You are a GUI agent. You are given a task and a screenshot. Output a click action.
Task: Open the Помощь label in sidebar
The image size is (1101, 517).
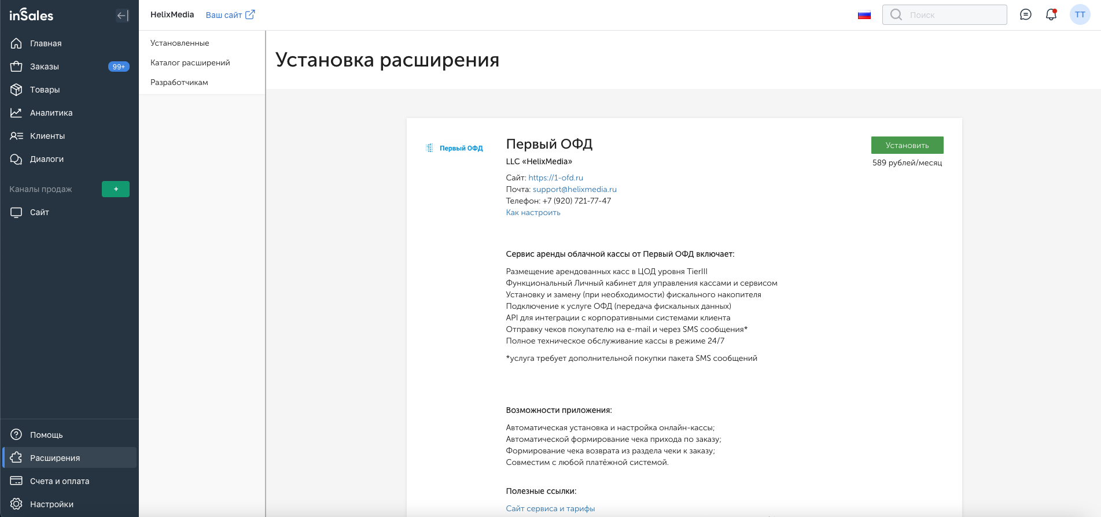46,435
